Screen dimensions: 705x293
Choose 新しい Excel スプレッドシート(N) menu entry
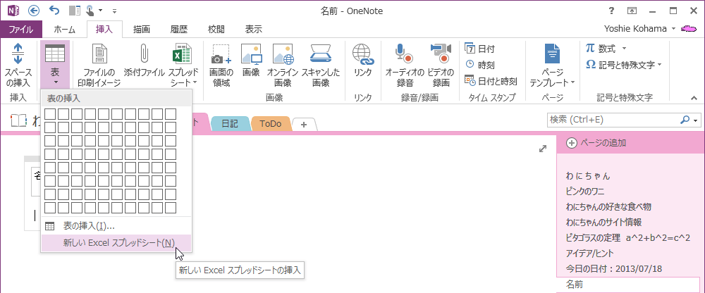coord(116,243)
